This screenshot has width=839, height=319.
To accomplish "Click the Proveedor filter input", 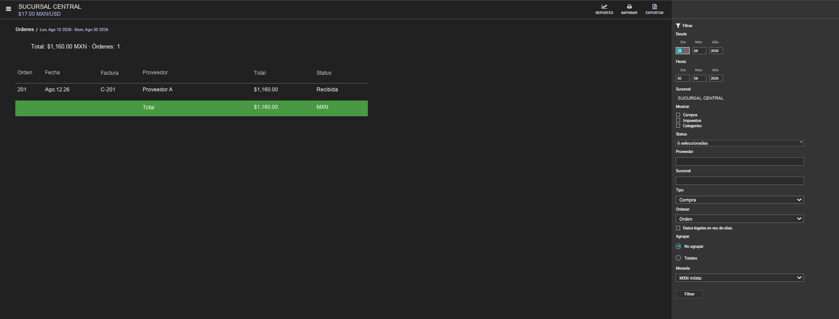I will [740, 162].
